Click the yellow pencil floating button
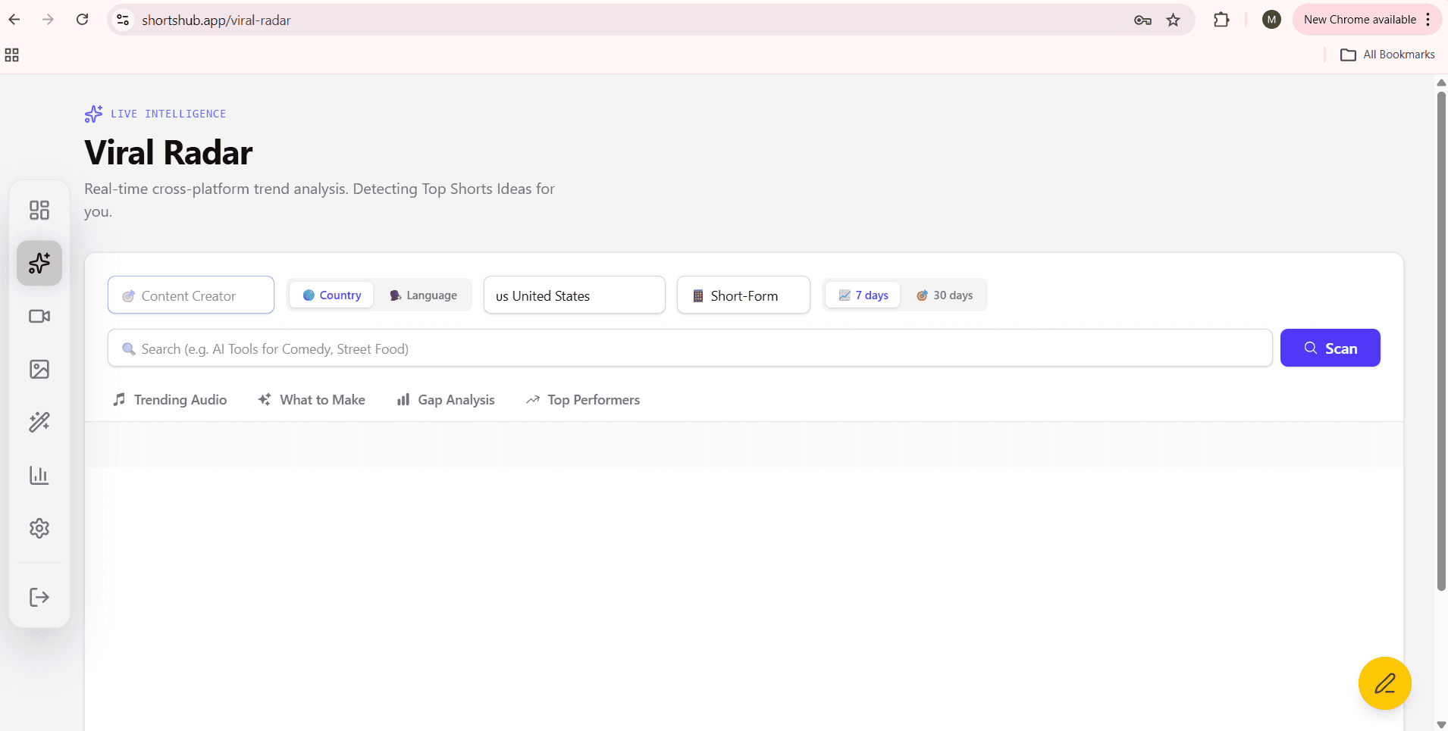The height and width of the screenshot is (731, 1448). pyautogui.click(x=1384, y=683)
